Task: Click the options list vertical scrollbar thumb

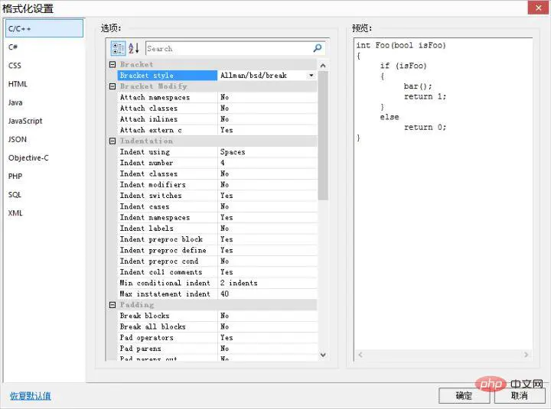Action: 323,135
